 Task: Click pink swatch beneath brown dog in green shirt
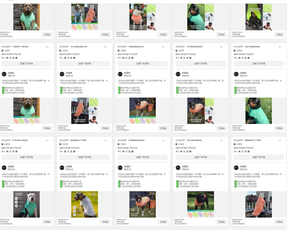37,121
